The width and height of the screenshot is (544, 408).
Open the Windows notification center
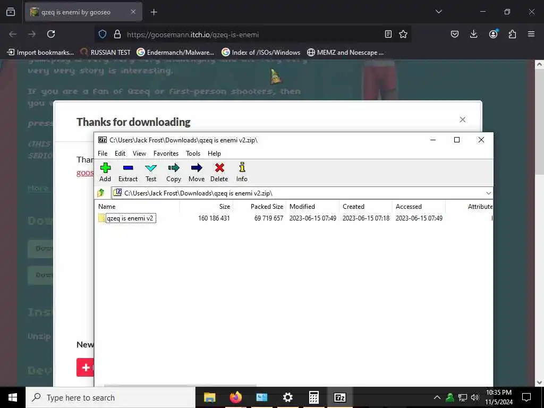(x=526, y=397)
